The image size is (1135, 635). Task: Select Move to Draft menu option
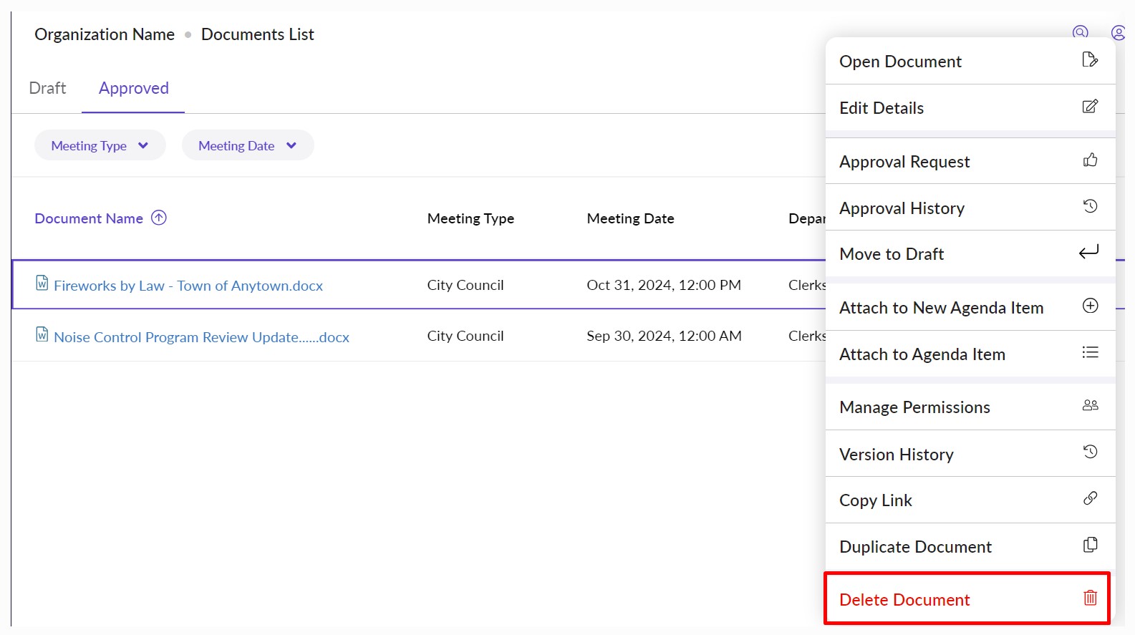pyautogui.click(x=892, y=254)
